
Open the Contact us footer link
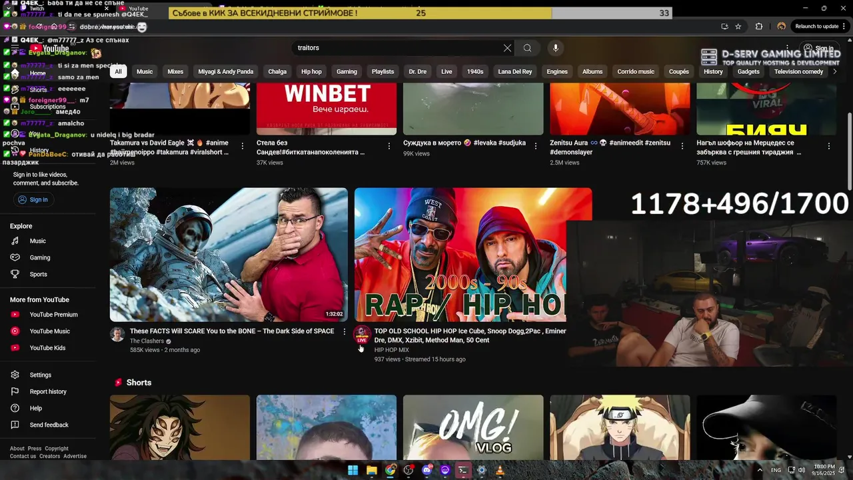point(23,457)
